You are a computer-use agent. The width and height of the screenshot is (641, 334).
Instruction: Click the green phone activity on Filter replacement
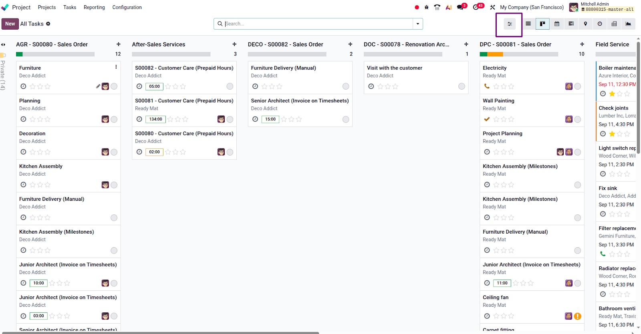603,254
